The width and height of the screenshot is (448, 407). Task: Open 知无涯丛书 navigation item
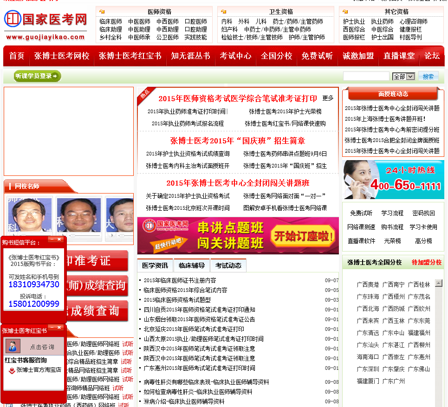pyautogui.click(x=190, y=56)
